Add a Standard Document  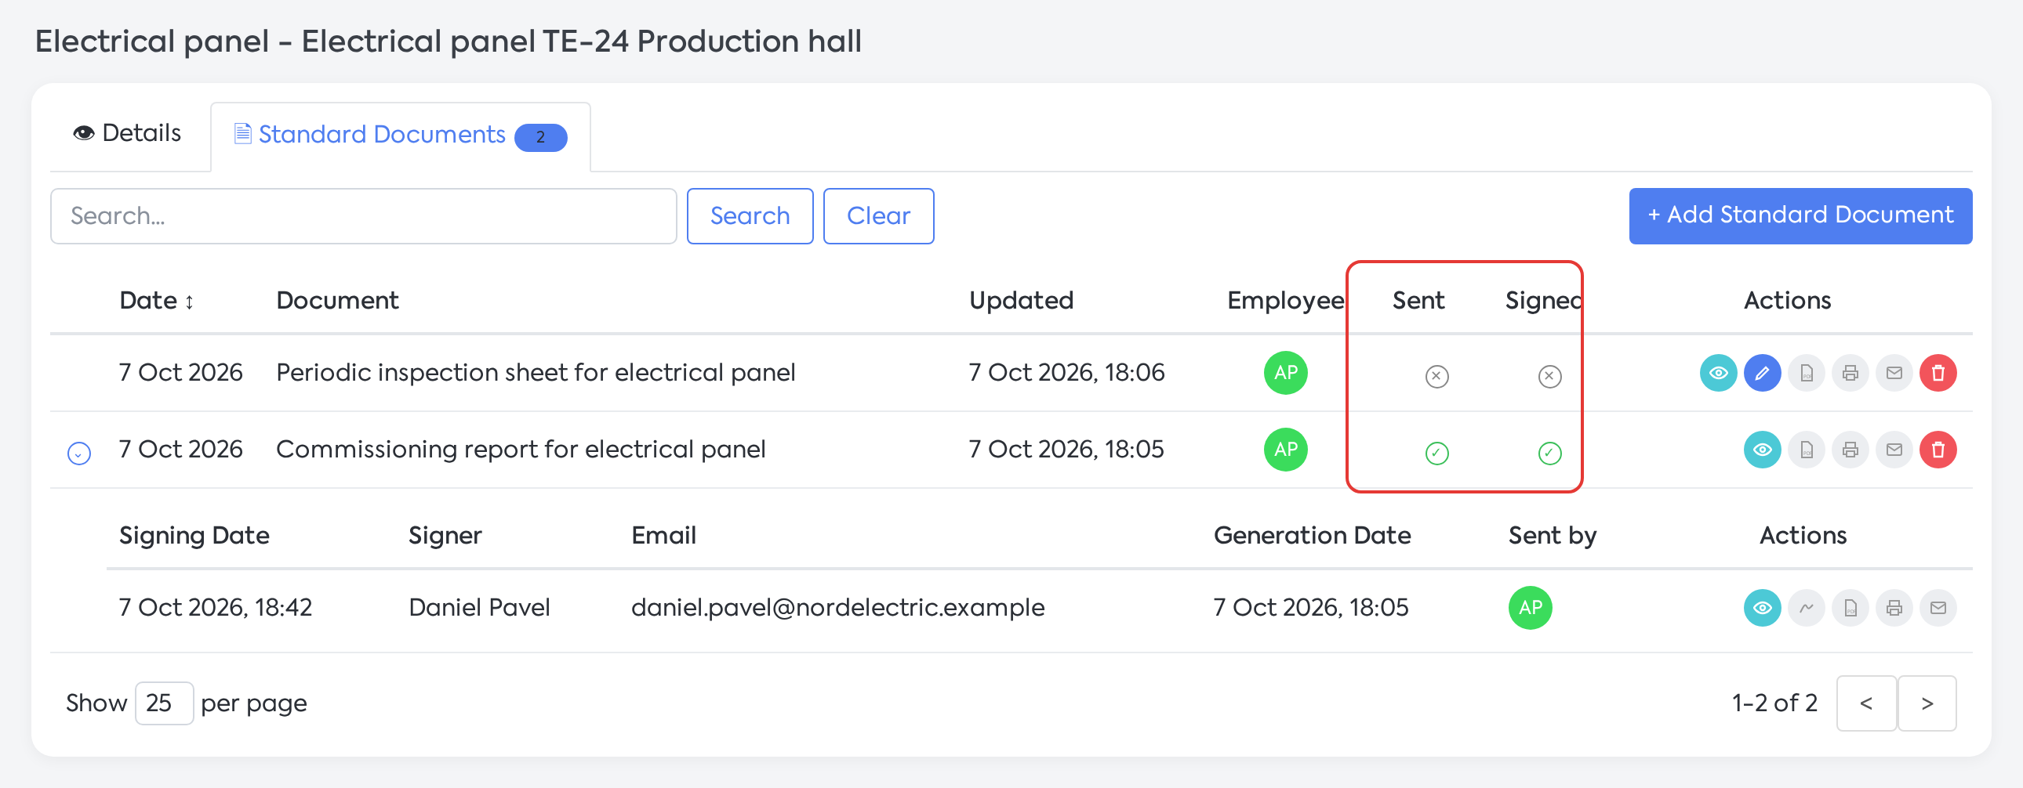(x=1800, y=216)
